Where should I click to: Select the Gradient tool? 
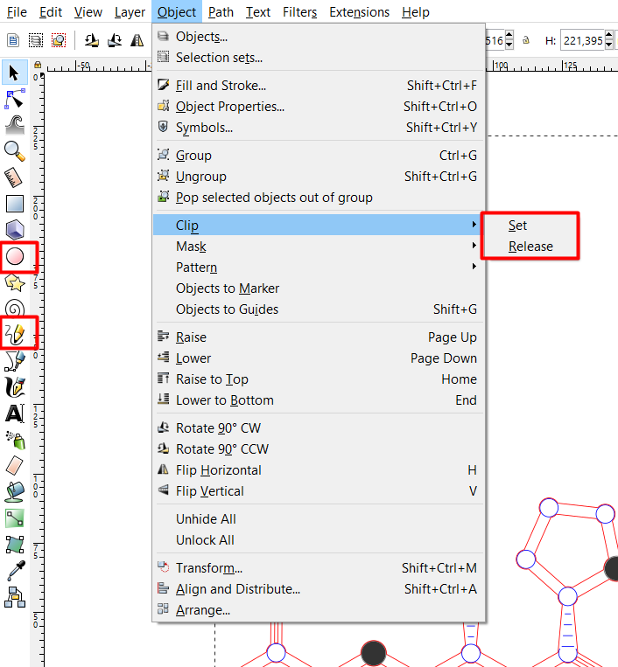pyautogui.click(x=15, y=518)
